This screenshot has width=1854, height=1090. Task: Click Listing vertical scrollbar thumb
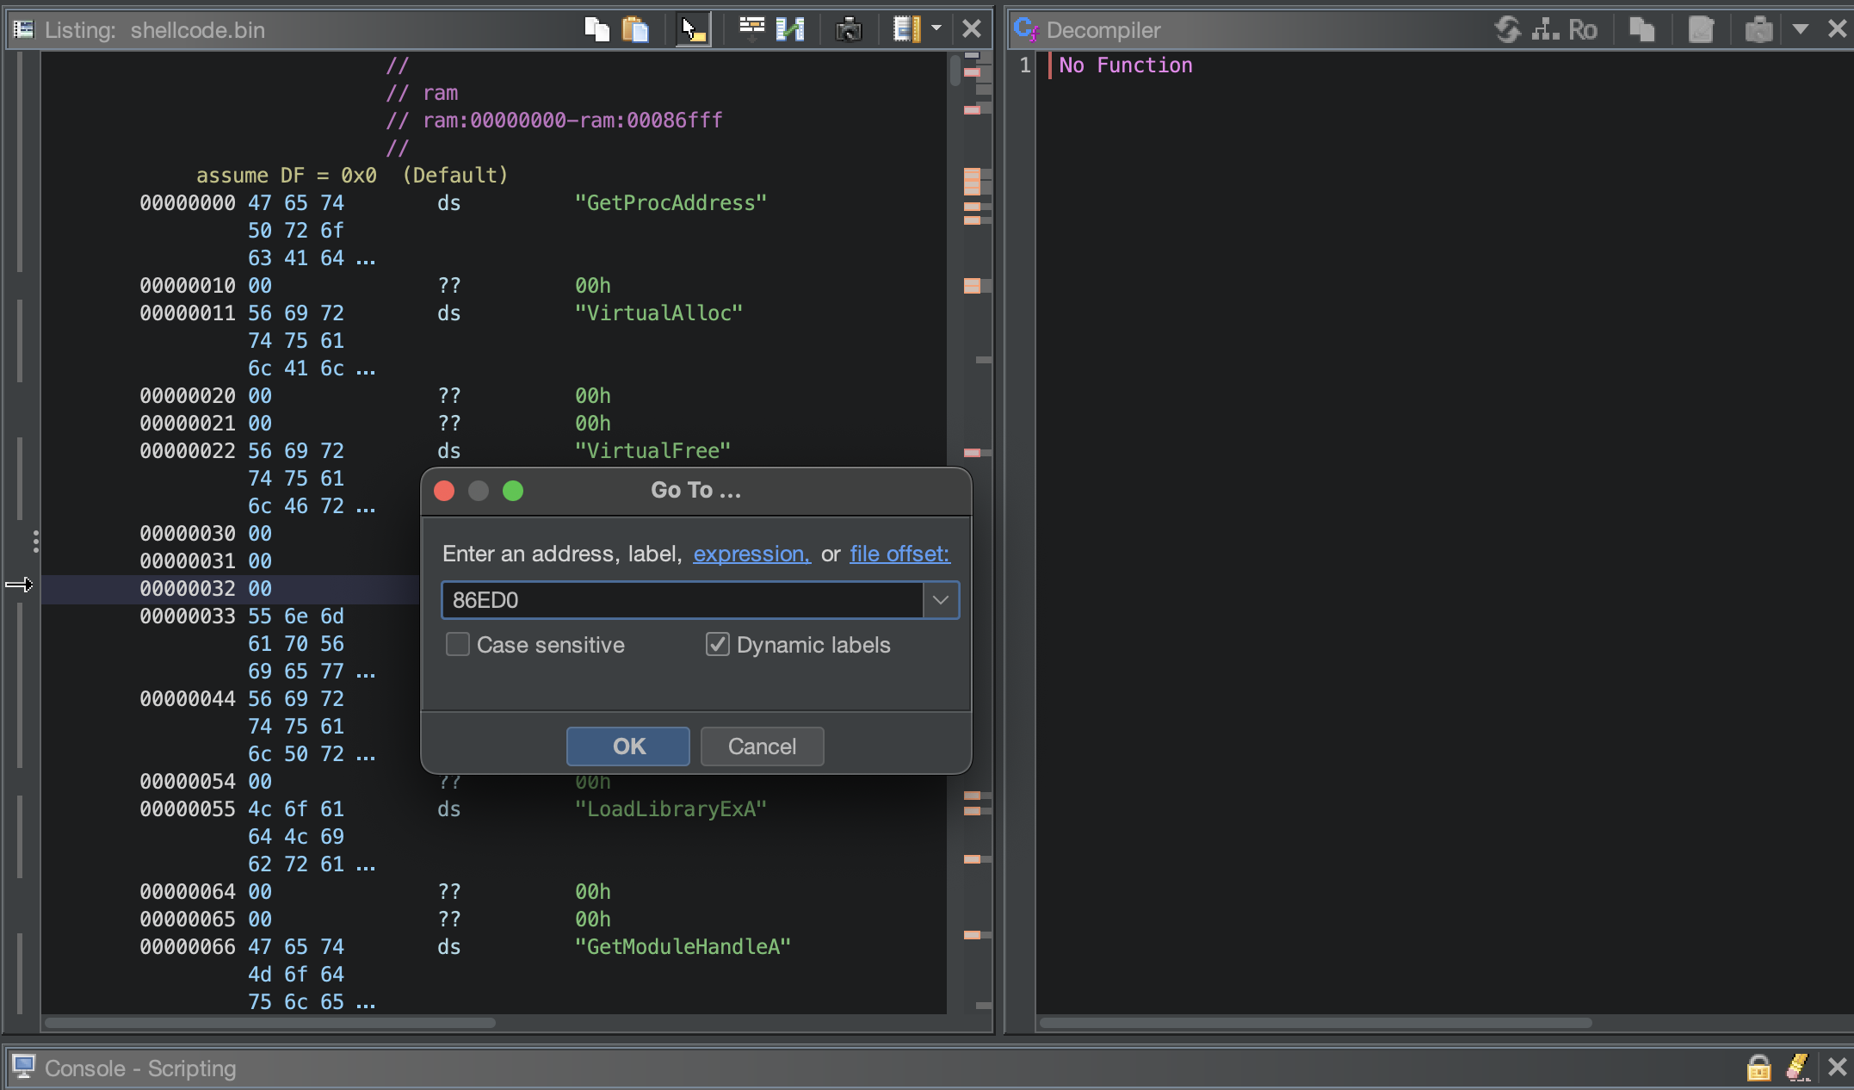click(955, 71)
